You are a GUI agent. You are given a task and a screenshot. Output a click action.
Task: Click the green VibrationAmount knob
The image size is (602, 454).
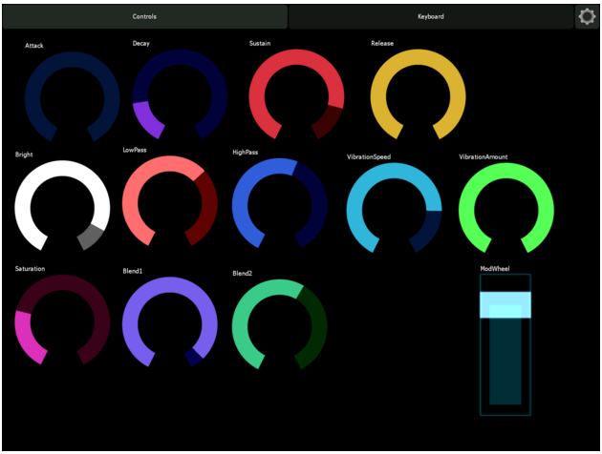(506, 208)
